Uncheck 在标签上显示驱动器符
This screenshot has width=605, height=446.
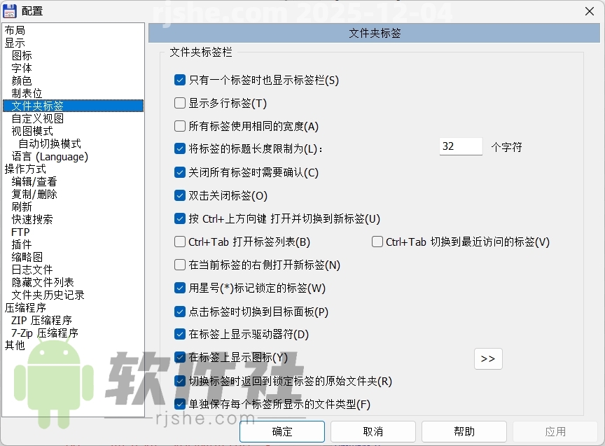tap(180, 334)
